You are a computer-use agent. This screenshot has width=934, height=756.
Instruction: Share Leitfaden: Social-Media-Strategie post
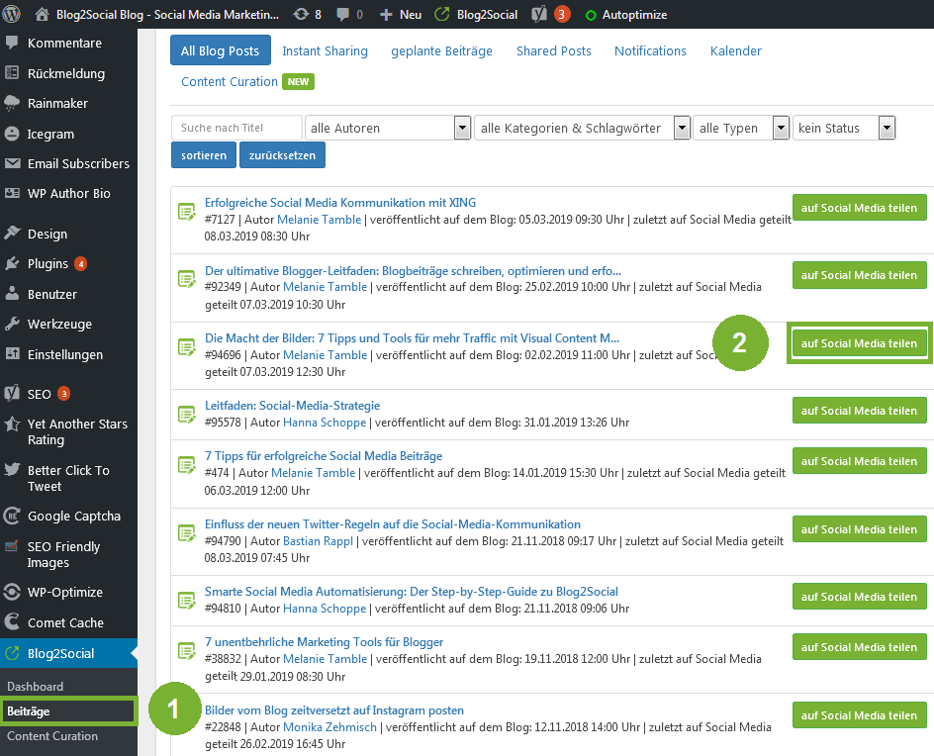coord(859,411)
